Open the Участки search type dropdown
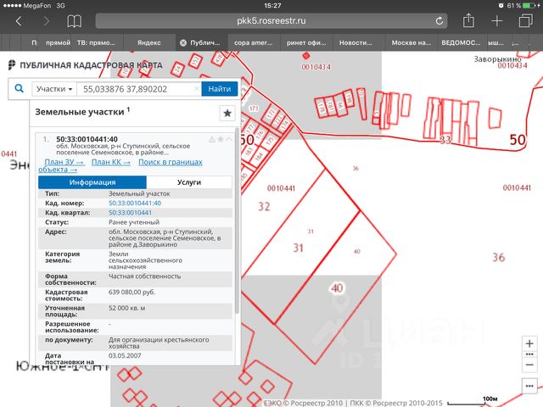The image size is (543, 407). tap(54, 89)
